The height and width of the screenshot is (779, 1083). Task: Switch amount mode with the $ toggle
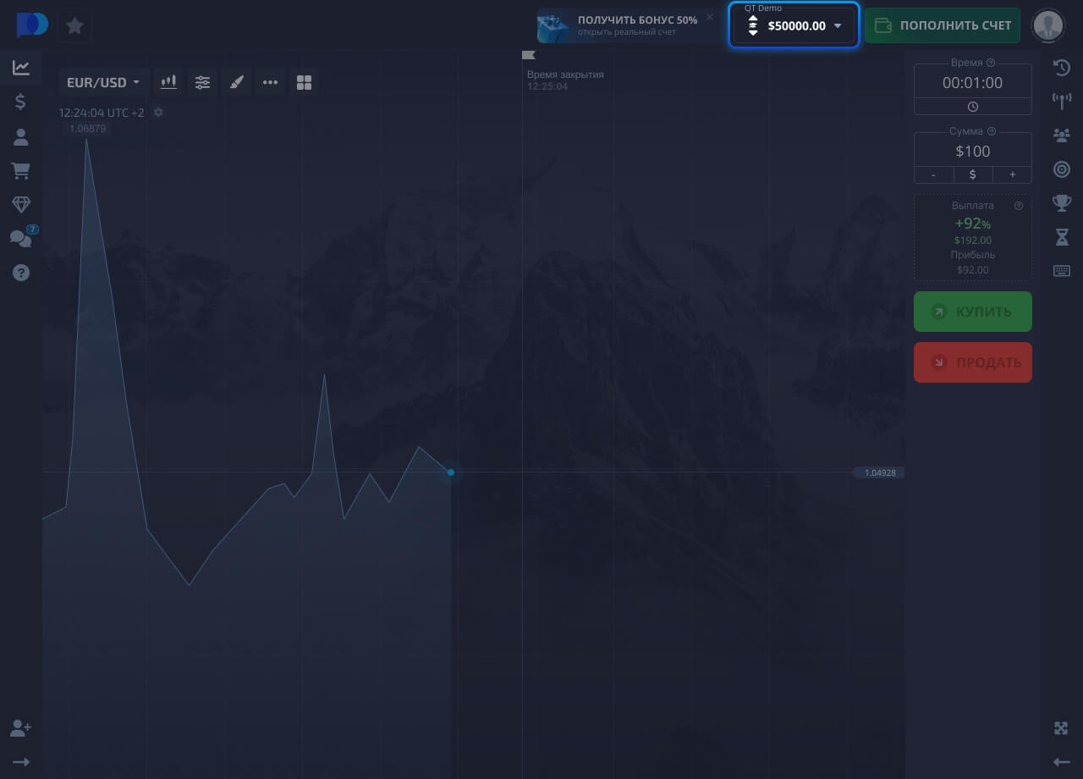972,174
